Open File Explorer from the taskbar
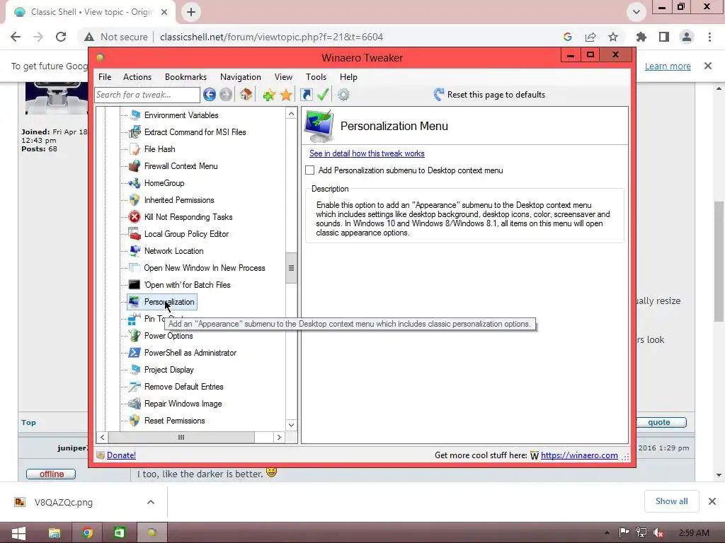This screenshot has width=725, height=543. coord(55,533)
